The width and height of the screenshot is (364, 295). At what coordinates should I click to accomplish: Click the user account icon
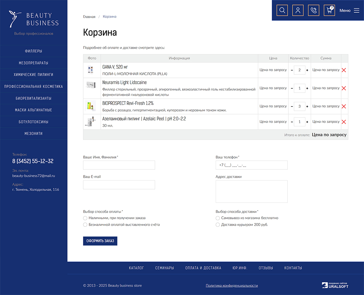(298, 10)
